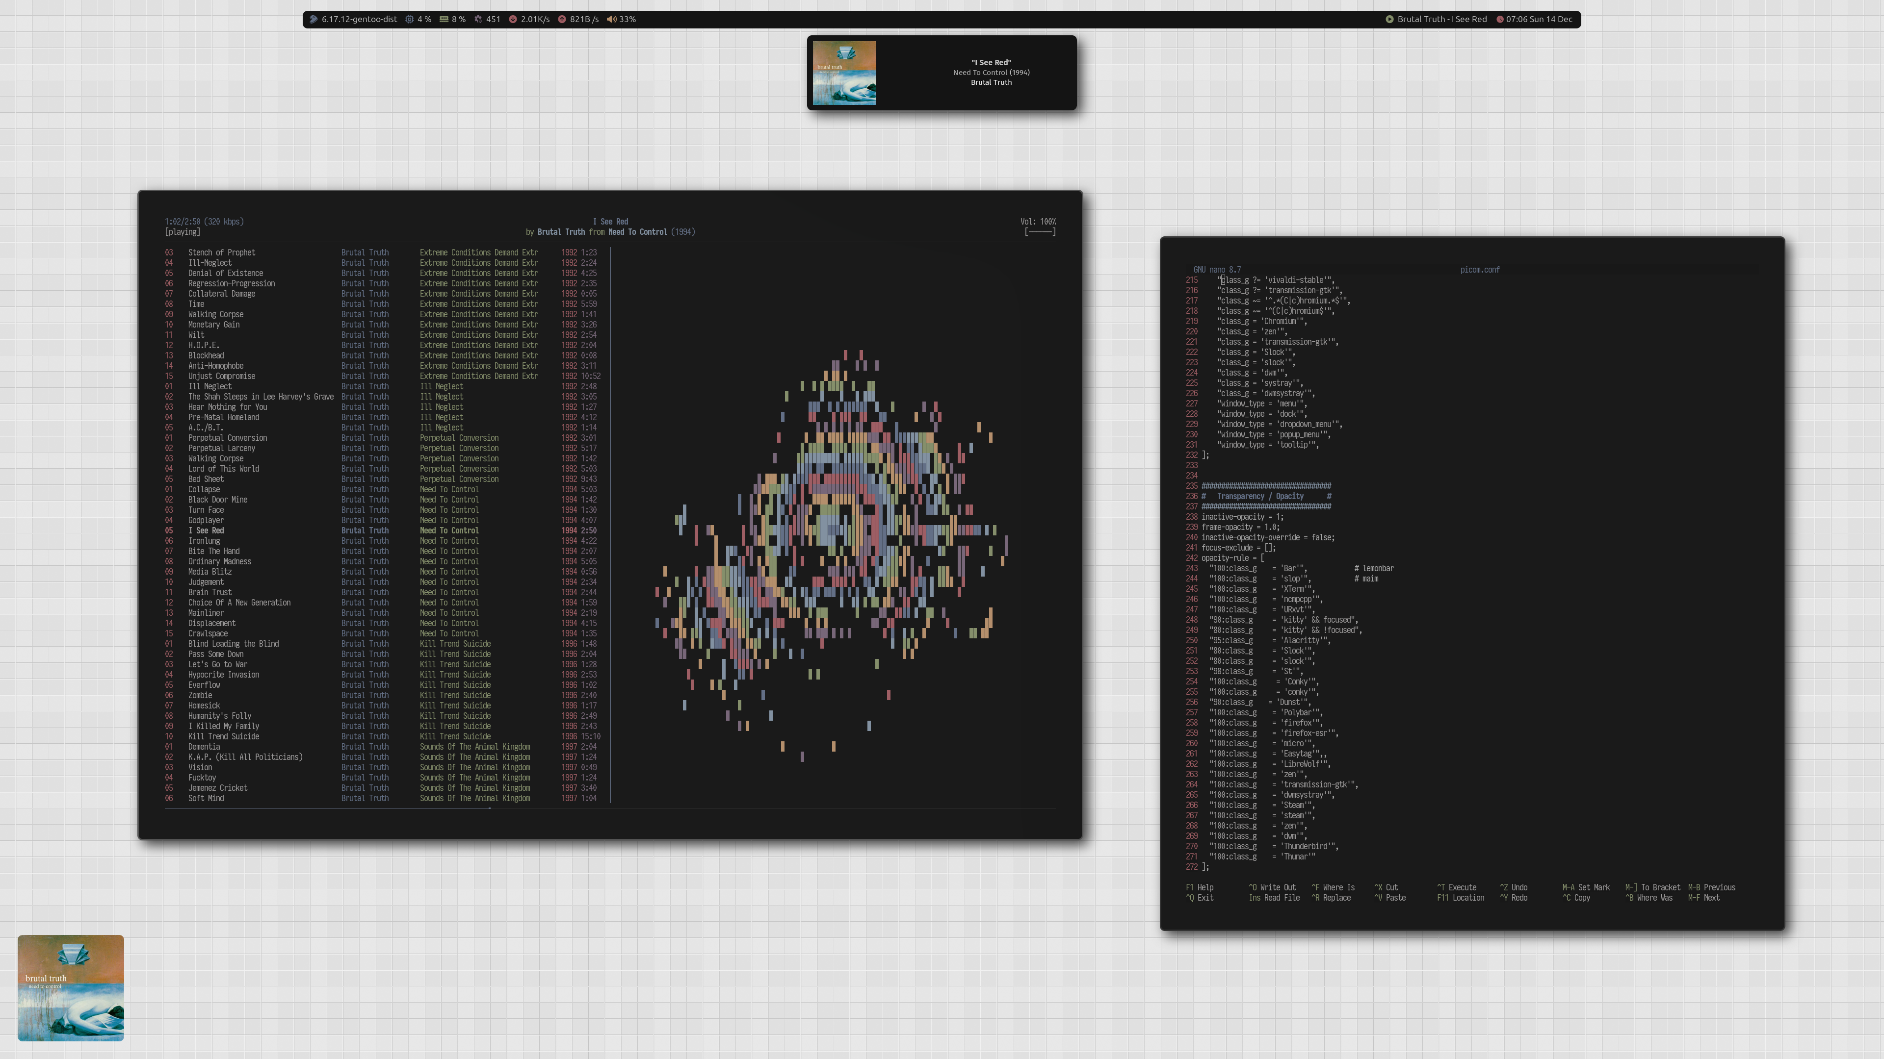Click the ^R Replace shortcut in nano
The height and width of the screenshot is (1059, 1884).
tap(1331, 898)
